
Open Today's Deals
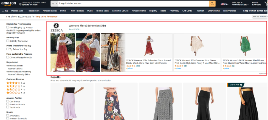click(102, 11)
